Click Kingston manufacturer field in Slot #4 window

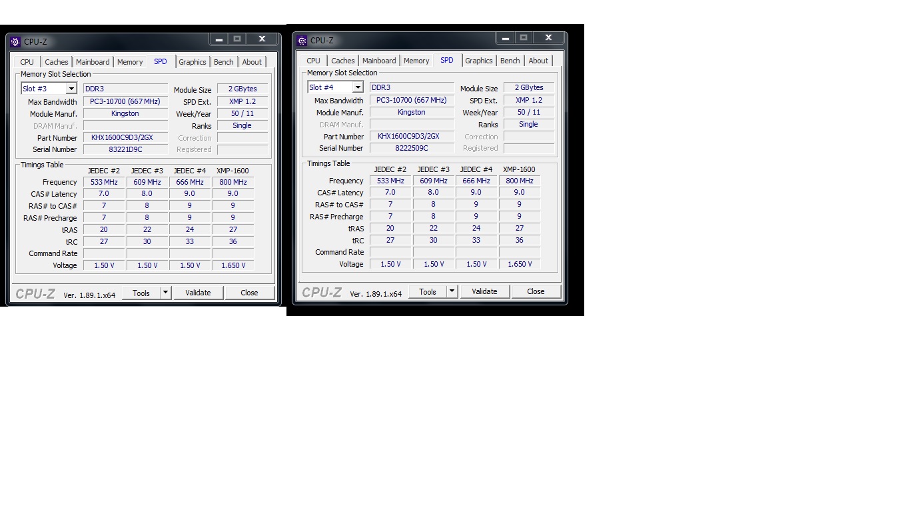click(412, 112)
